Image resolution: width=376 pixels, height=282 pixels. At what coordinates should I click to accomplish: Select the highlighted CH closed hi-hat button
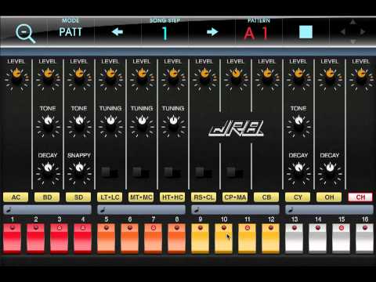(x=360, y=197)
